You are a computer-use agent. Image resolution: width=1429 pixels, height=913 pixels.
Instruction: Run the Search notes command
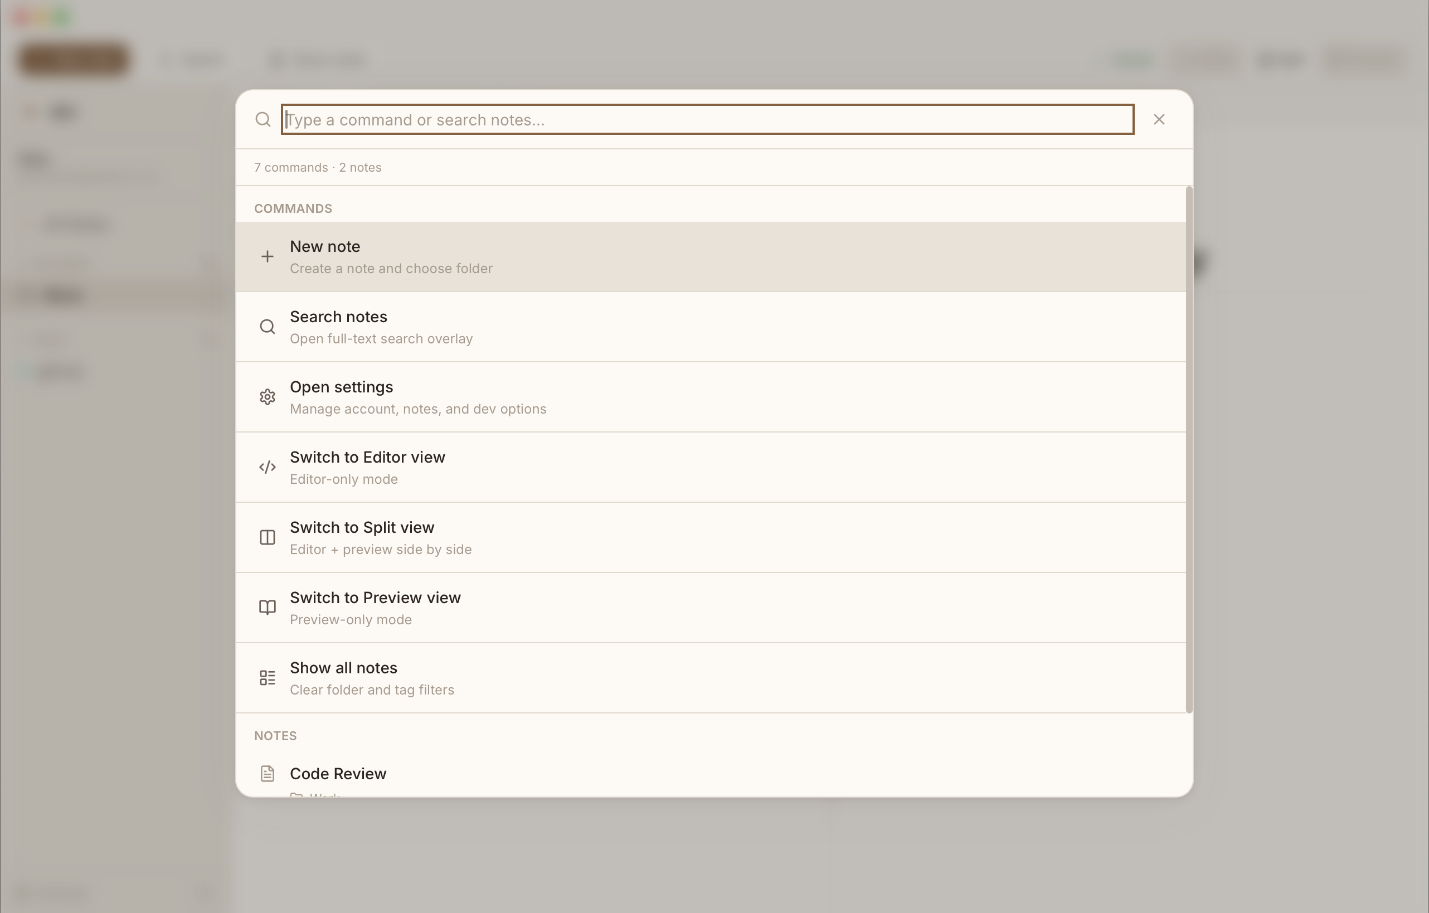(x=534, y=327)
